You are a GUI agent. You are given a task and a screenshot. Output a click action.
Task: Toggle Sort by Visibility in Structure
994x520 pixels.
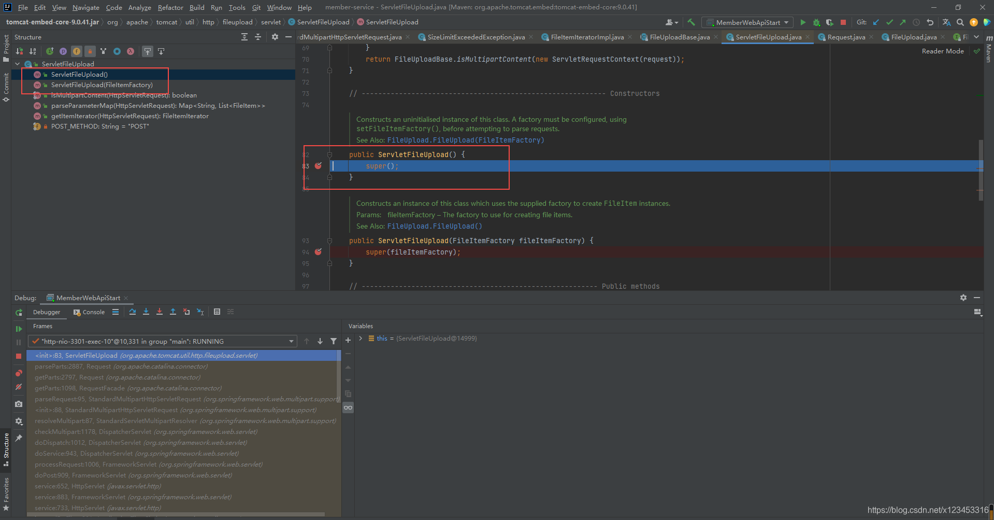point(19,51)
